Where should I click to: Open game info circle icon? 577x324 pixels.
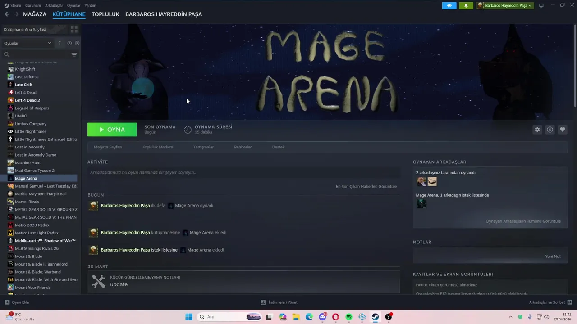[550, 130]
